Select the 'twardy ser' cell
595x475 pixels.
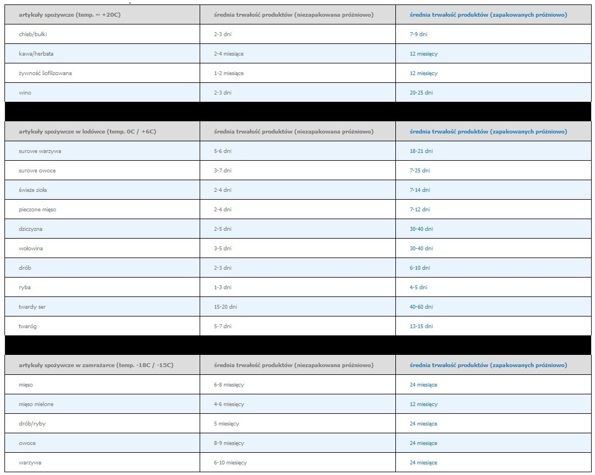102,307
